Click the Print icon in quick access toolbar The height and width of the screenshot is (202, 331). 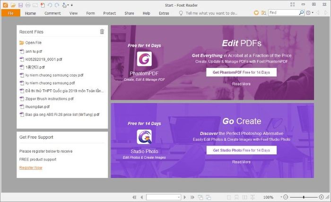click(27, 5)
